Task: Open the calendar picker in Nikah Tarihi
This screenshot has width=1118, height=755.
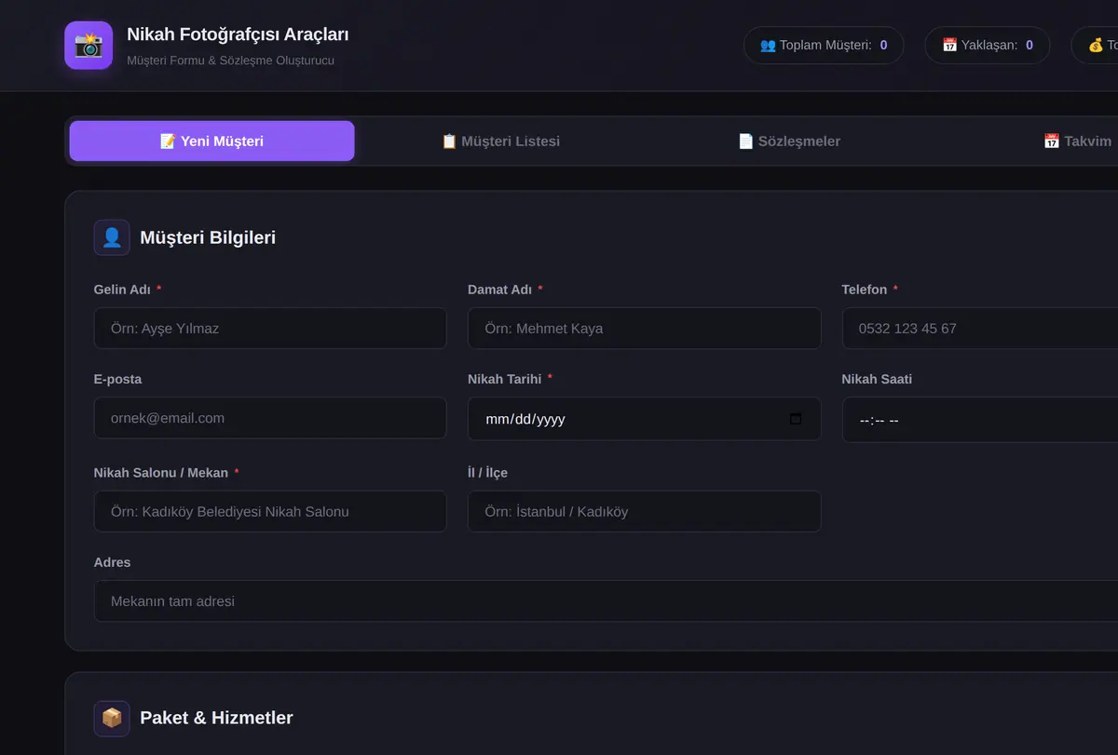Action: coord(796,419)
